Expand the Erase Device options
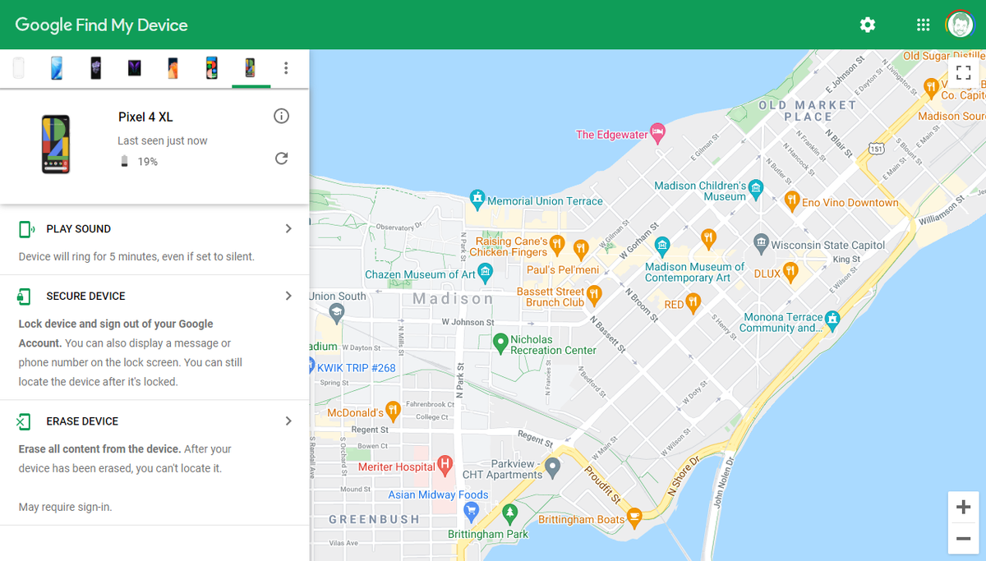This screenshot has width=986, height=561. [x=288, y=421]
